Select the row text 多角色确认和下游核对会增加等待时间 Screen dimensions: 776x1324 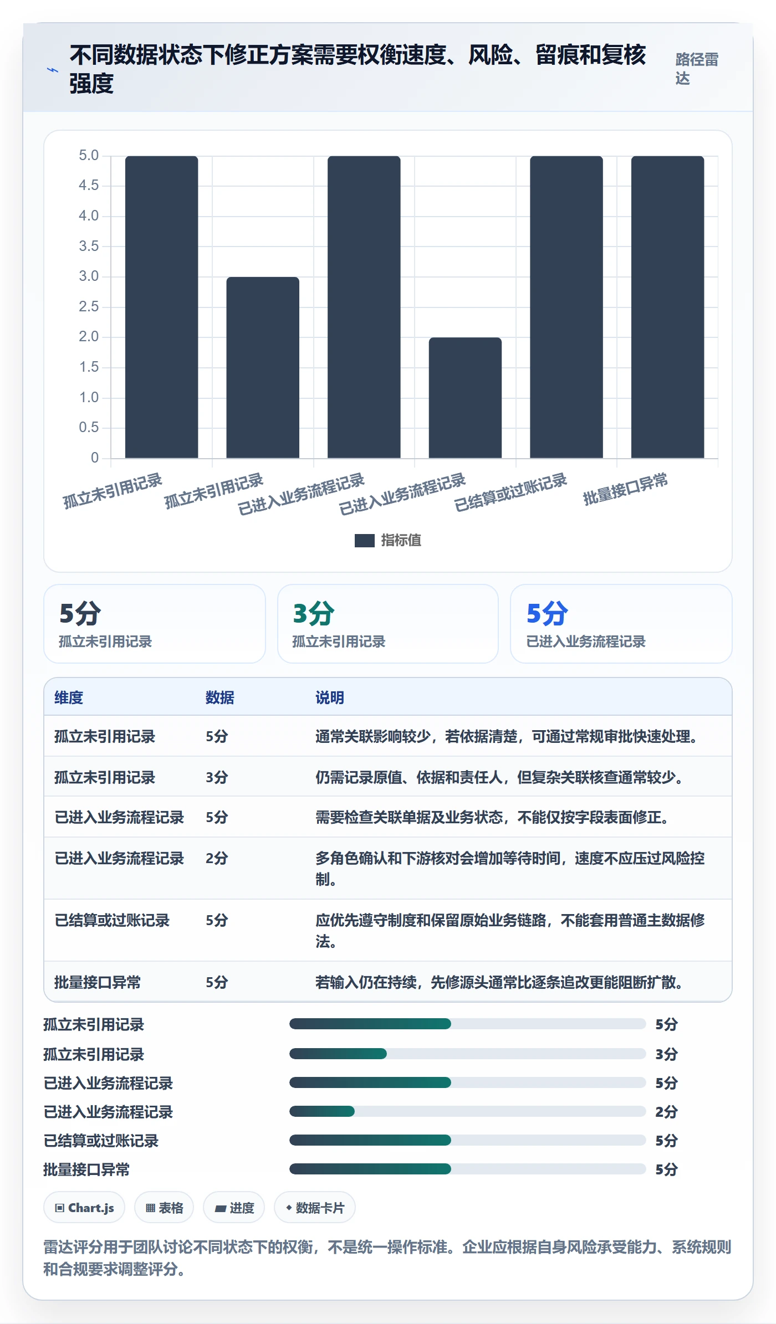(x=438, y=858)
